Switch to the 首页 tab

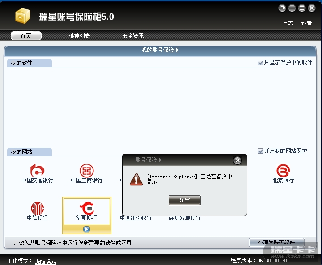tap(26, 36)
